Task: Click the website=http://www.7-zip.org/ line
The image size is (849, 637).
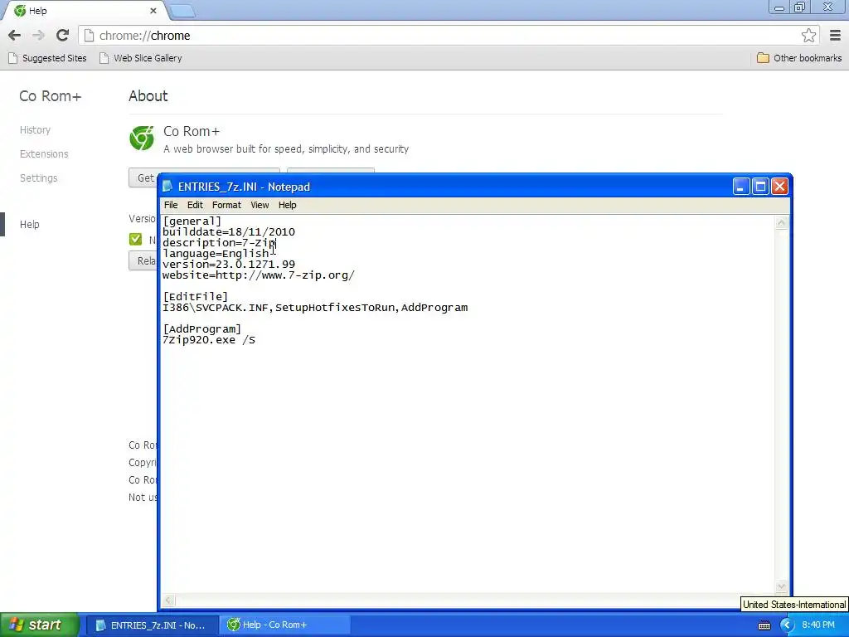Action: pos(259,275)
